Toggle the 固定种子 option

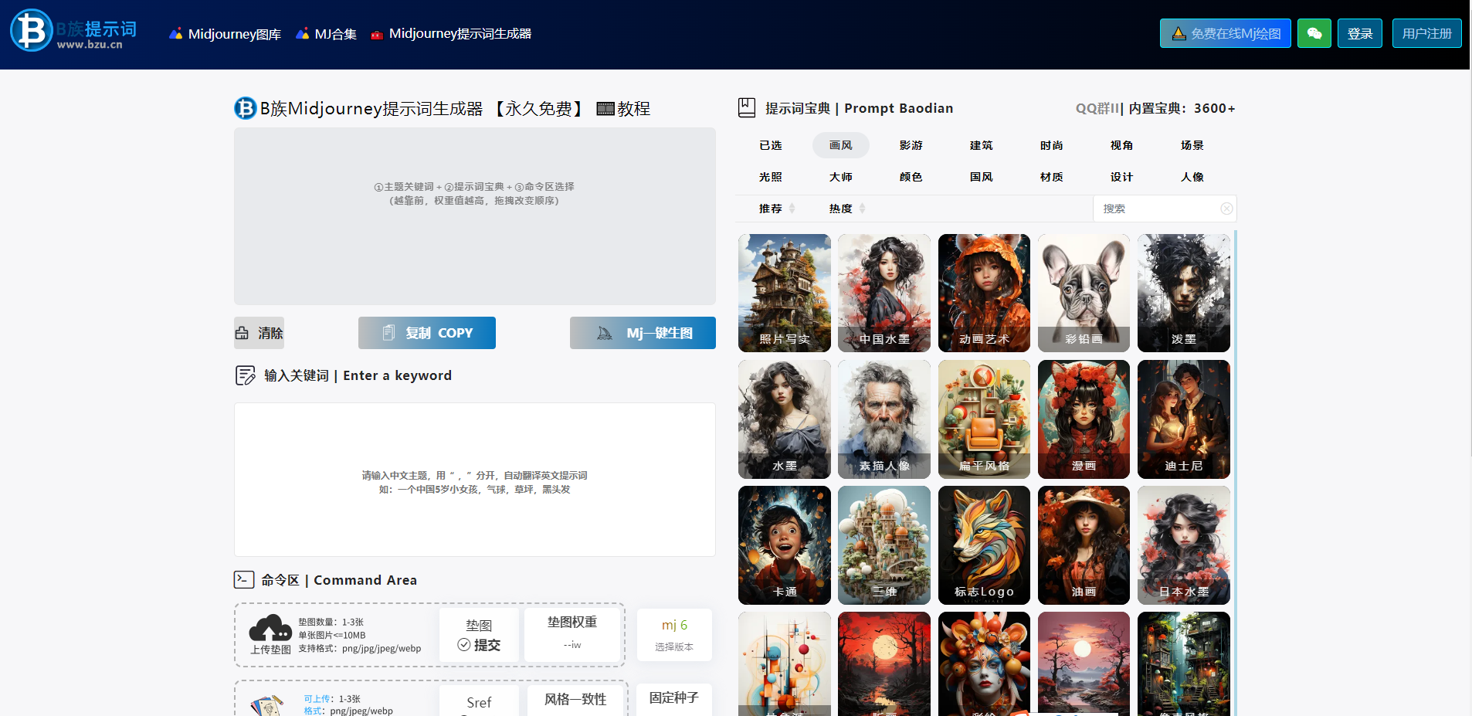(x=673, y=698)
